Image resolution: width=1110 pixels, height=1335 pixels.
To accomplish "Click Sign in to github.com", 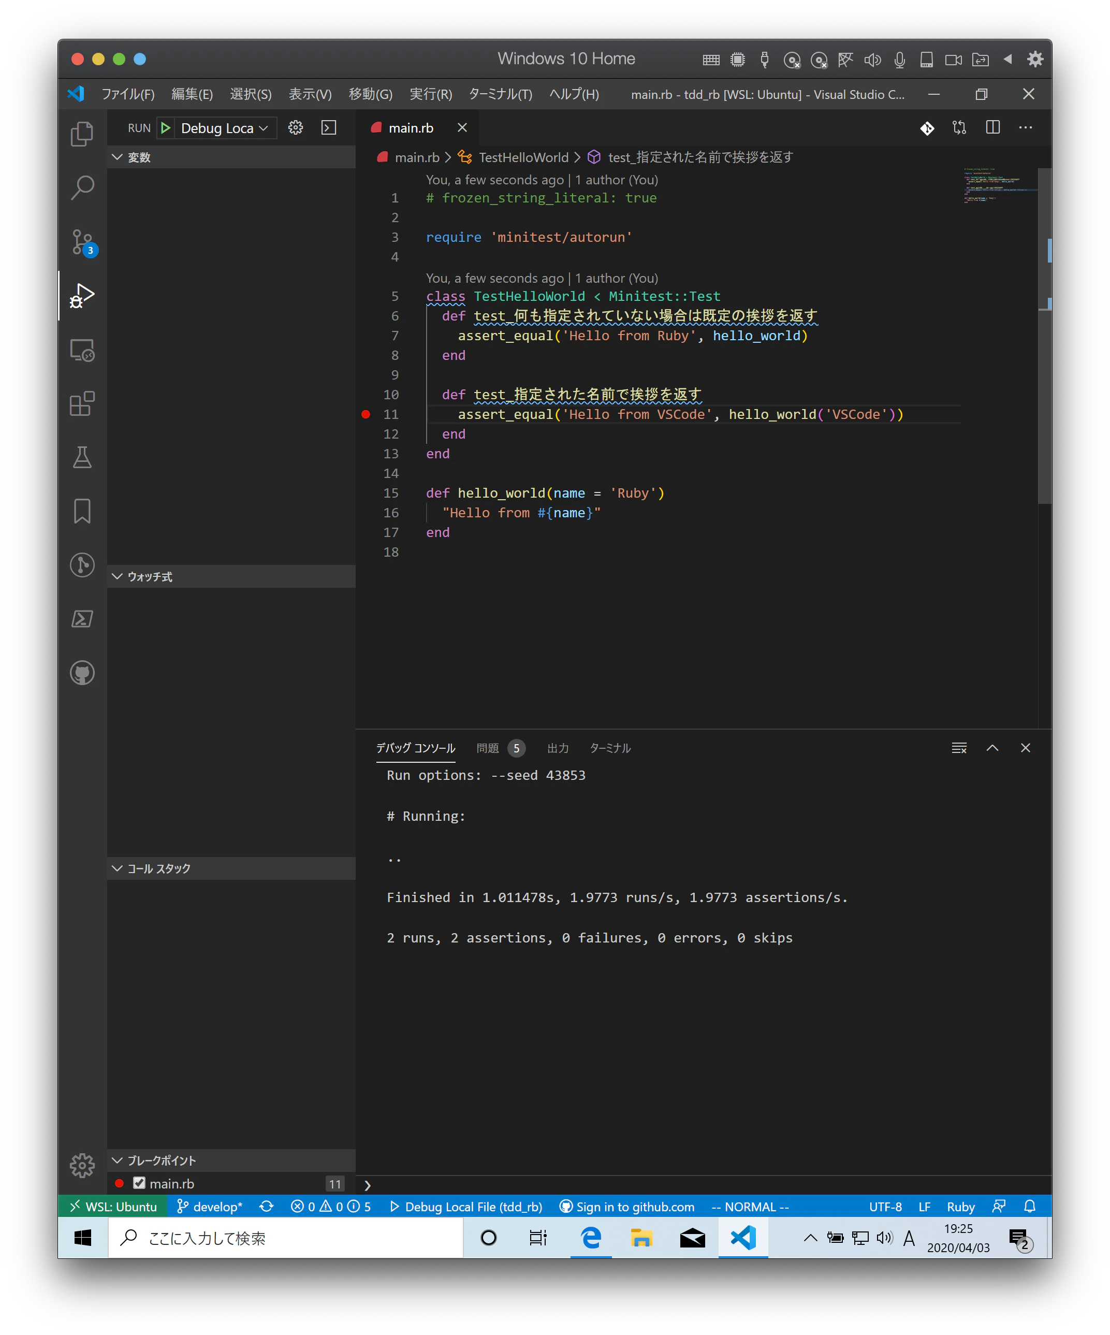I will pos(627,1207).
